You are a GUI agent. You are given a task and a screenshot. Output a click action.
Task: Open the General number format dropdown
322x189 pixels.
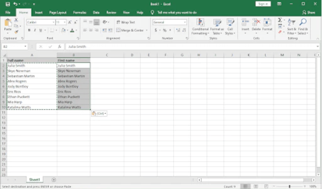185,22
